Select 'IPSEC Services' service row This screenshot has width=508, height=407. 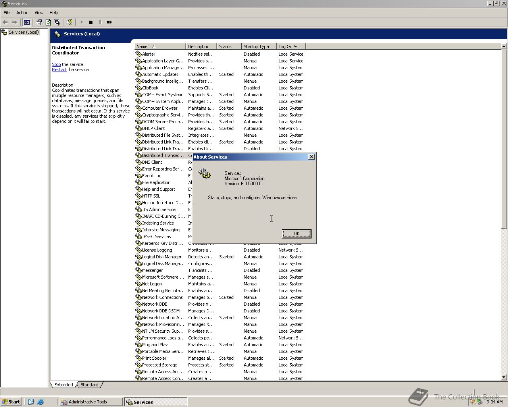[x=164, y=236]
